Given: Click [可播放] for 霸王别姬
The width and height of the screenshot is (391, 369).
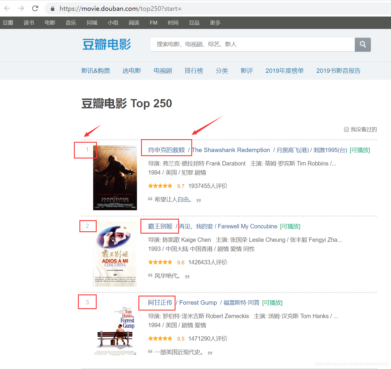Looking at the screenshot, I should [290, 226].
